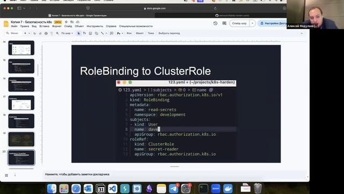Image resolution: width=344 pixels, height=194 pixels.
Task: Open Telegram from the dock
Action: [x=174, y=189]
